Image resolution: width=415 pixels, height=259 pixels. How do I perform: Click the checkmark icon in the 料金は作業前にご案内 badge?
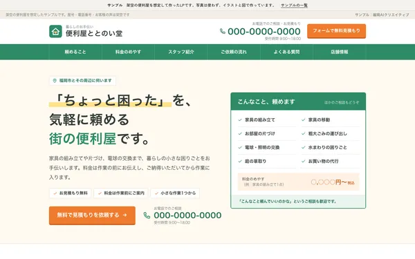(x=100, y=193)
